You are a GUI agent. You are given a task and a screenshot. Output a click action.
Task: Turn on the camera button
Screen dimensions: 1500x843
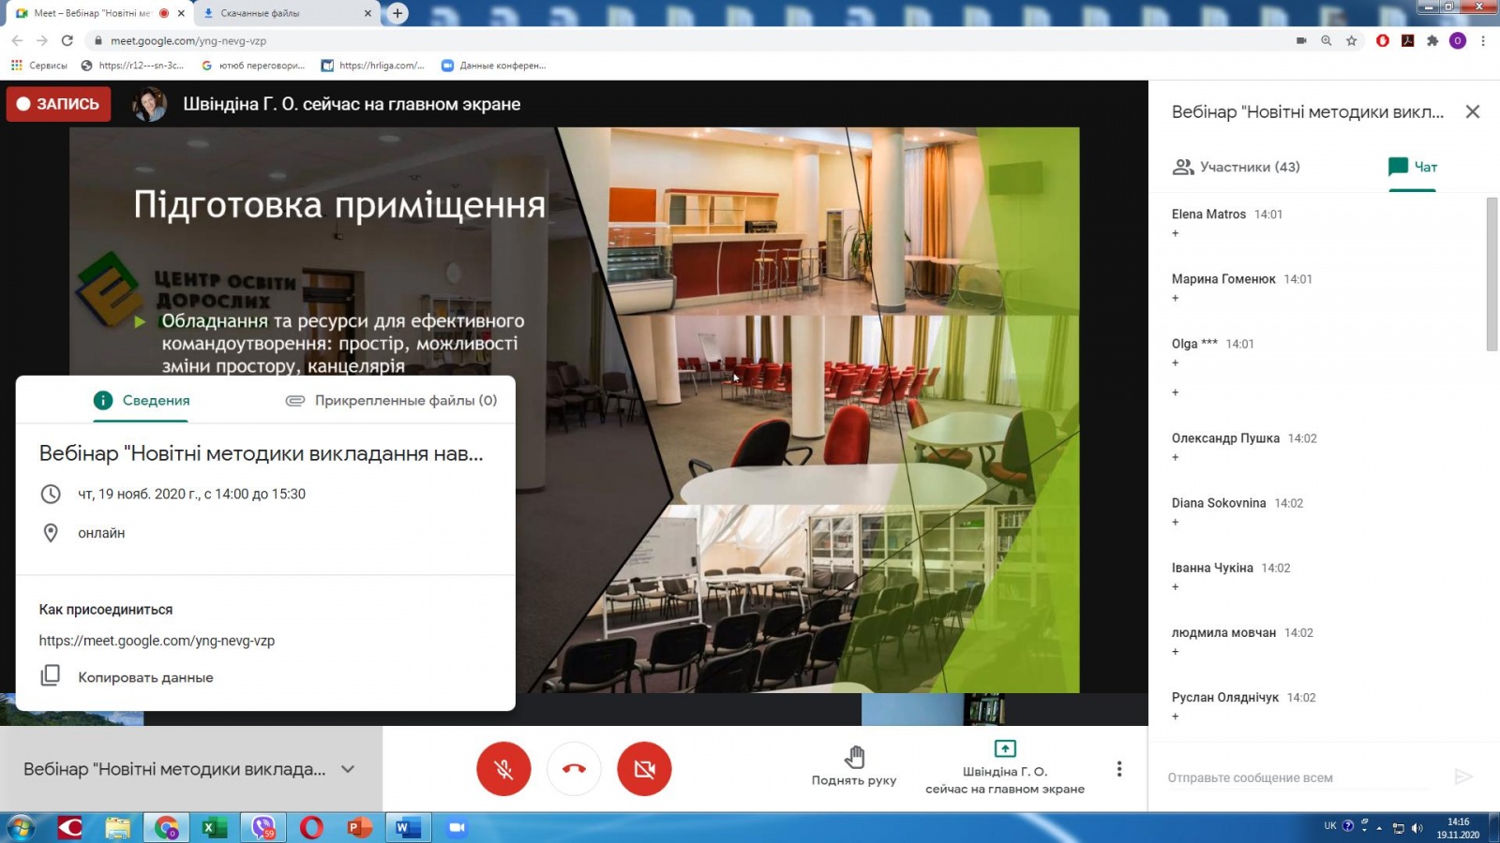[644, 769]
